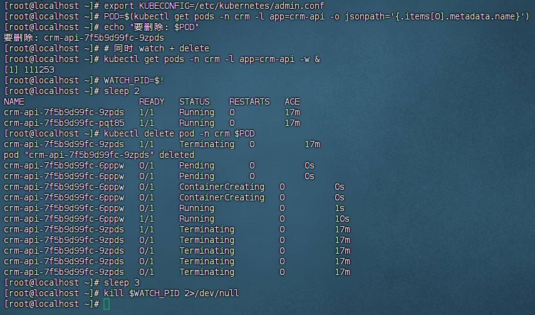Click the POD=$(kubectl get pods jsonpath command

316,16
